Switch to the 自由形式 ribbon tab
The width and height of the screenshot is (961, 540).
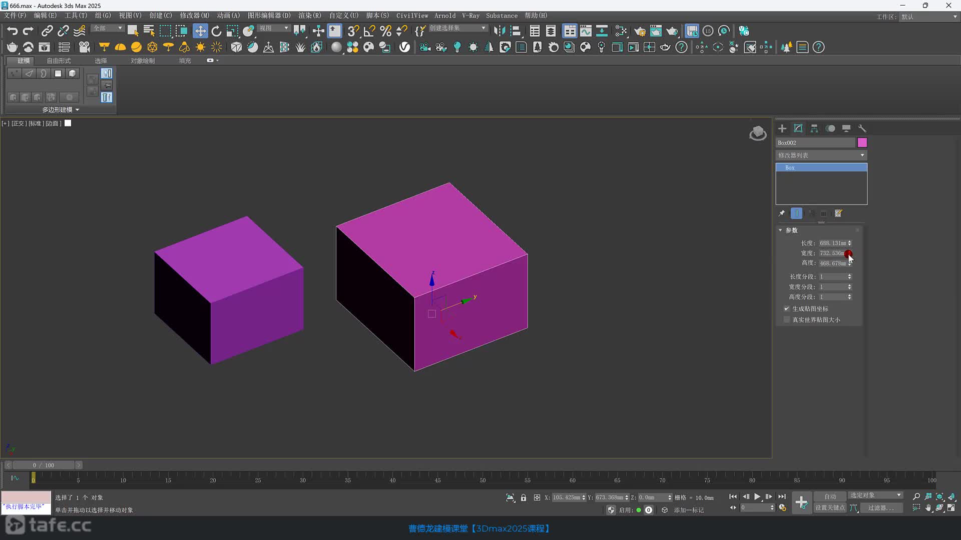click(x=59, y=60)
